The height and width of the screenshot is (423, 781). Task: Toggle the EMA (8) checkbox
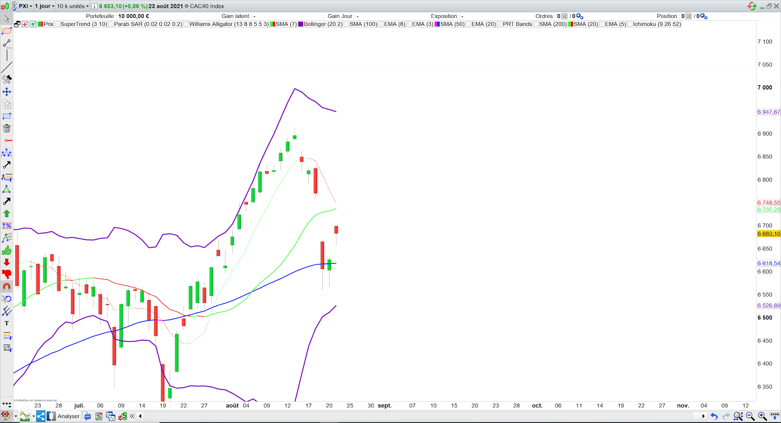(381, 24)
